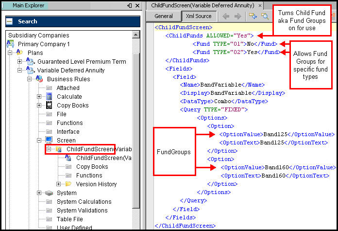This screenshot has height=231, width=338.
Task: Expand the Calculate node
Action: pos(39,96)
